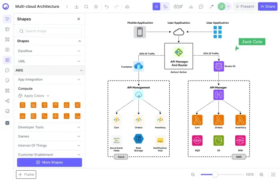Click the More Shapes button
Image resolution: width=280 pixels, height=181 pixels.
[x=50, y=162]
